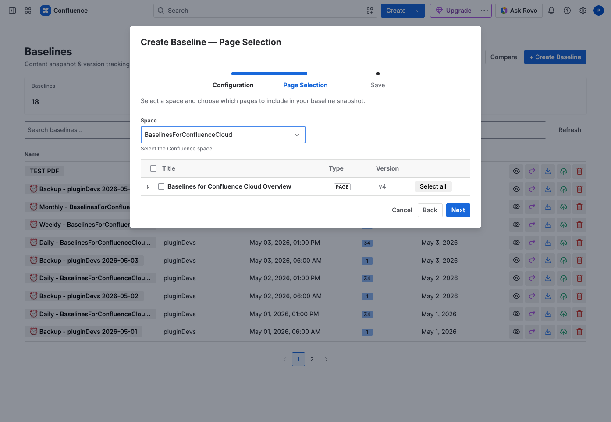Screen dimensions: 611x422
Task: Click the Create button in top bar
Action: (396, 11)
